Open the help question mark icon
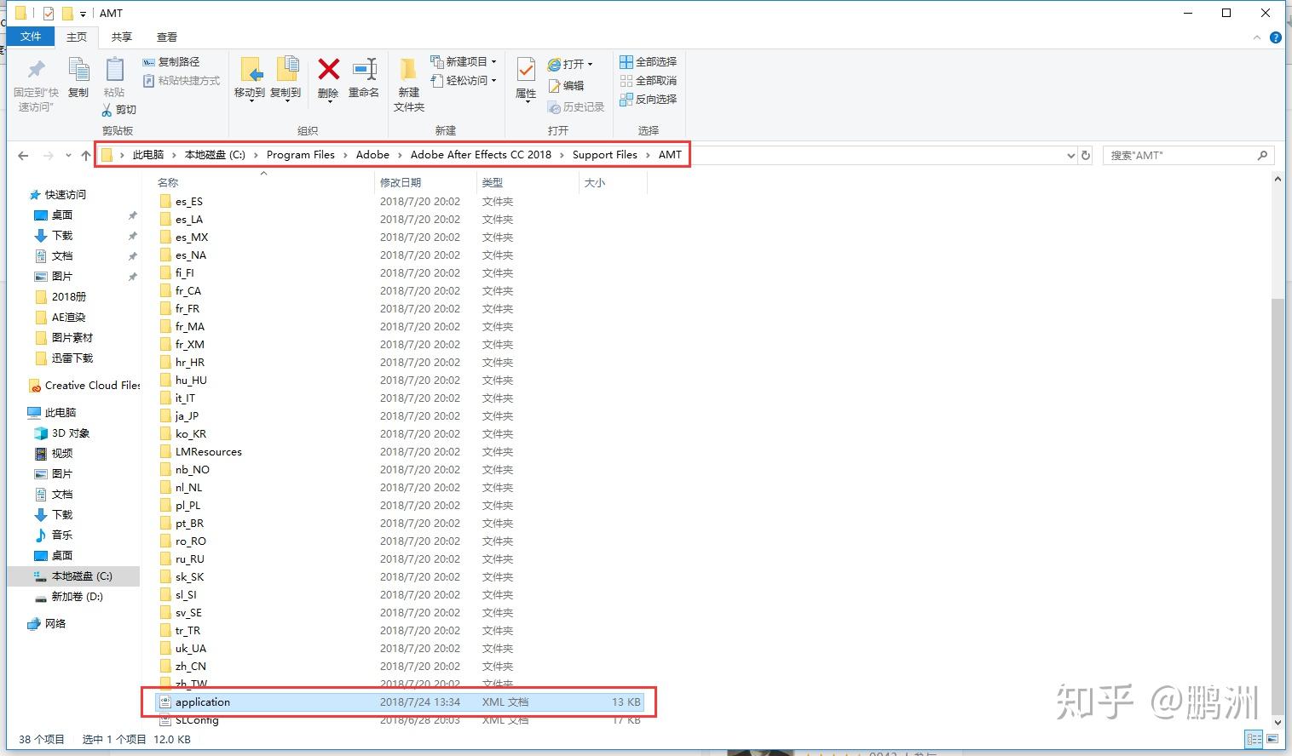The image size is (1292, 756). pos(1275,37)
